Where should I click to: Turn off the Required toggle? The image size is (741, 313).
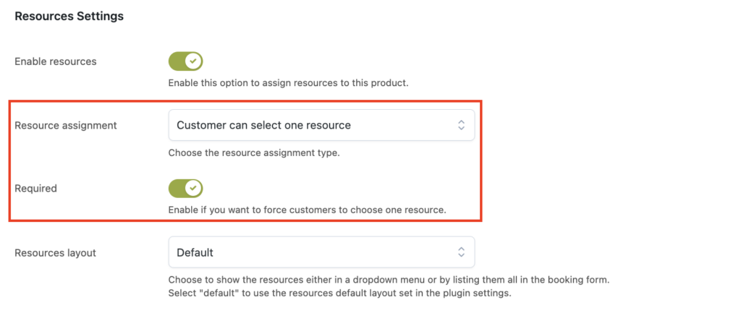pos(186,189)
